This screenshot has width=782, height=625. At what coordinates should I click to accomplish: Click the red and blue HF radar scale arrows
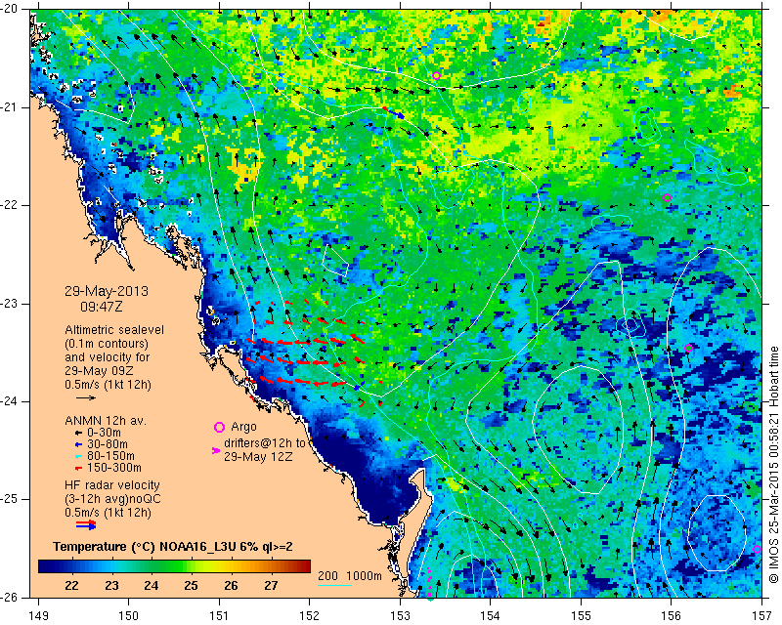tap(86, 524)
